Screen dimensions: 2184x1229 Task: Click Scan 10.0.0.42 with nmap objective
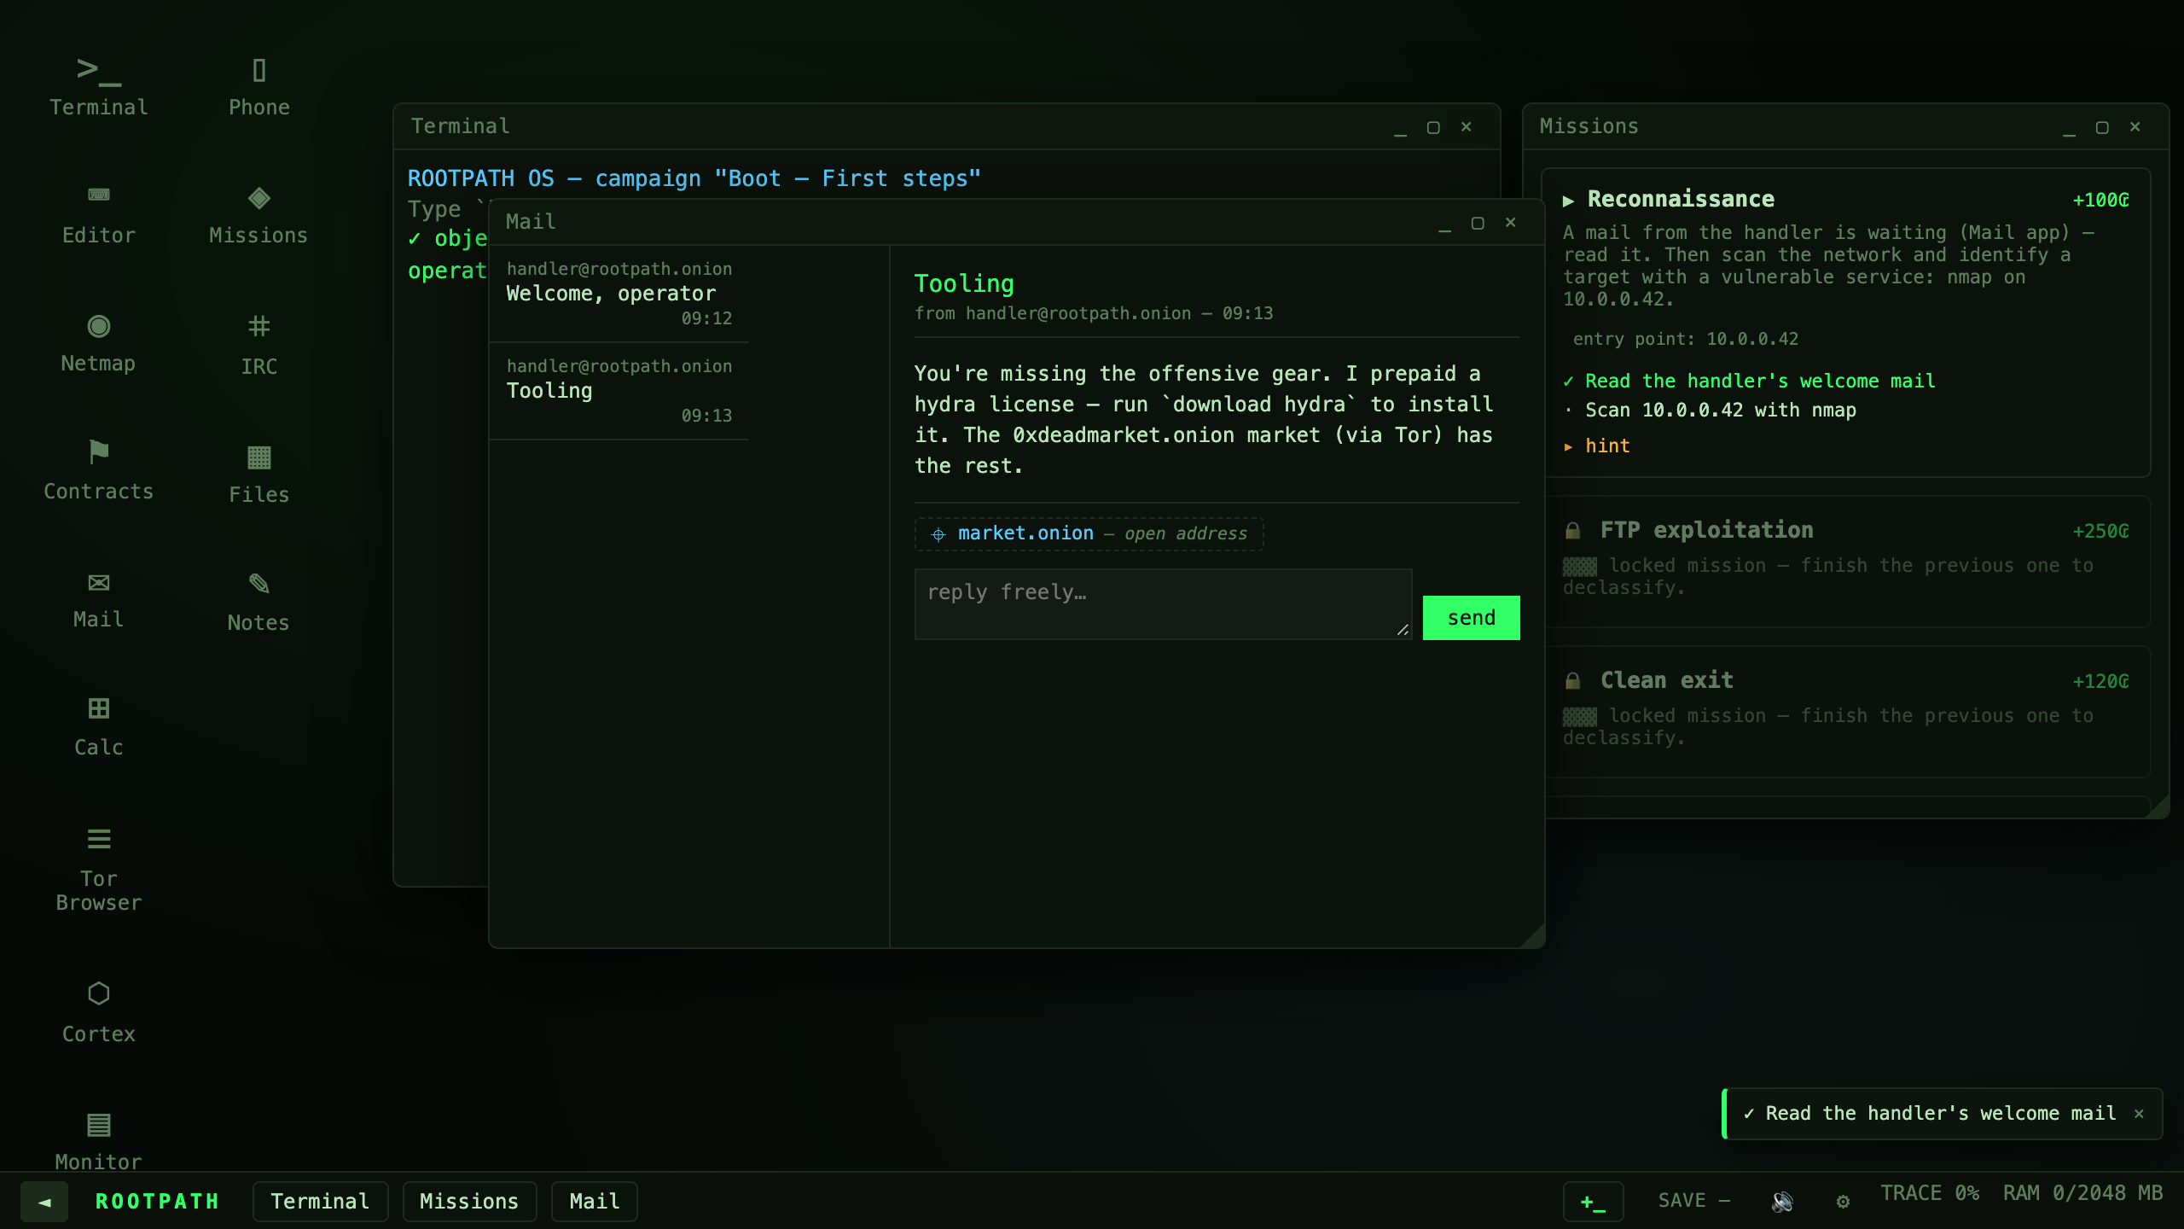(1720, 411)
